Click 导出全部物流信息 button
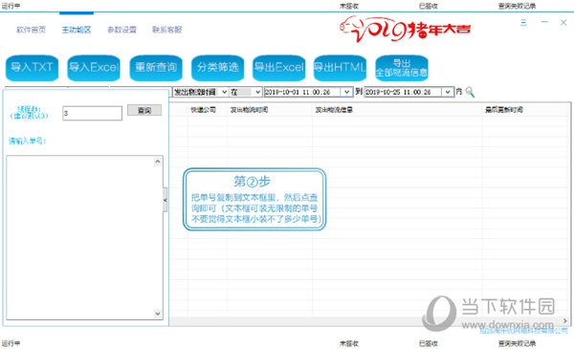The width and height of the screenshot is (574, 349). pos(402,68)
